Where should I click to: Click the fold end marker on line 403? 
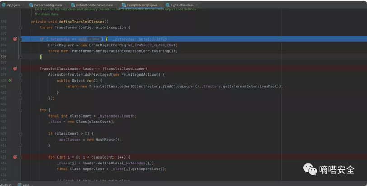21,98
